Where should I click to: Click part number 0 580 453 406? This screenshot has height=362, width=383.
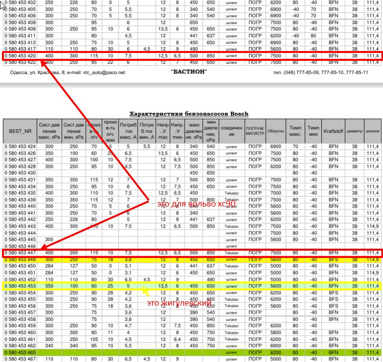[x=20, y=16]
